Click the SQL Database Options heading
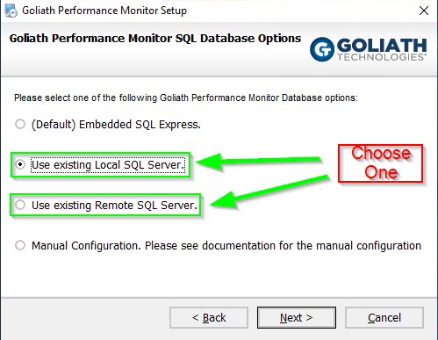 [155, 39]
